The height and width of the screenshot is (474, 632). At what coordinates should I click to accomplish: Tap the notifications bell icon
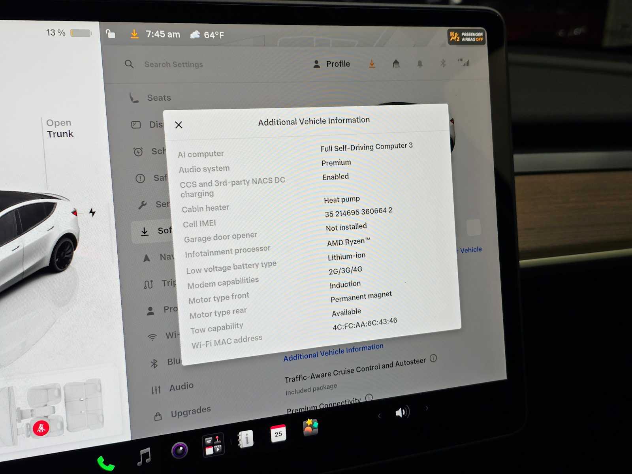point(420,64)
